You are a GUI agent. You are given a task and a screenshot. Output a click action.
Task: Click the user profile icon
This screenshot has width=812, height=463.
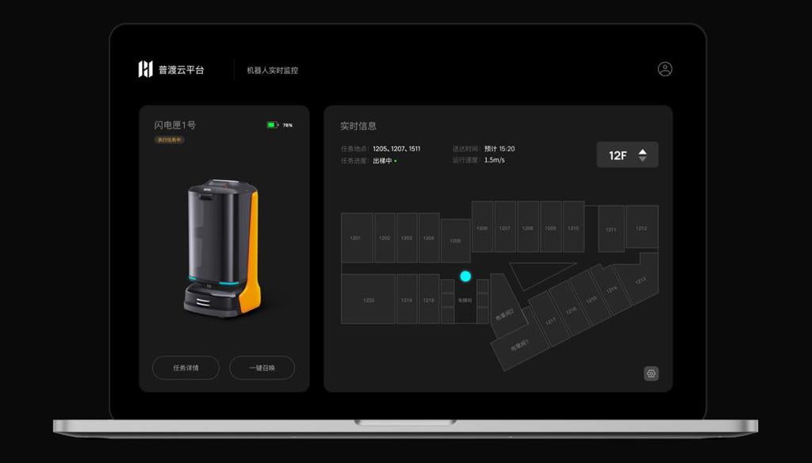(665, 69)
